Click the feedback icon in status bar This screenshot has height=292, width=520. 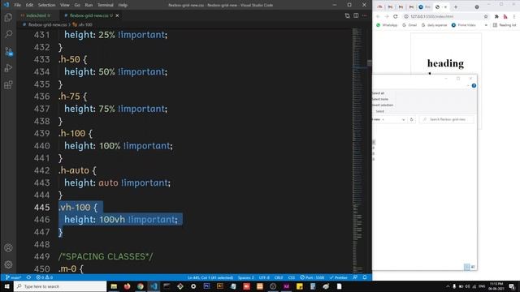tap(355, 277)
